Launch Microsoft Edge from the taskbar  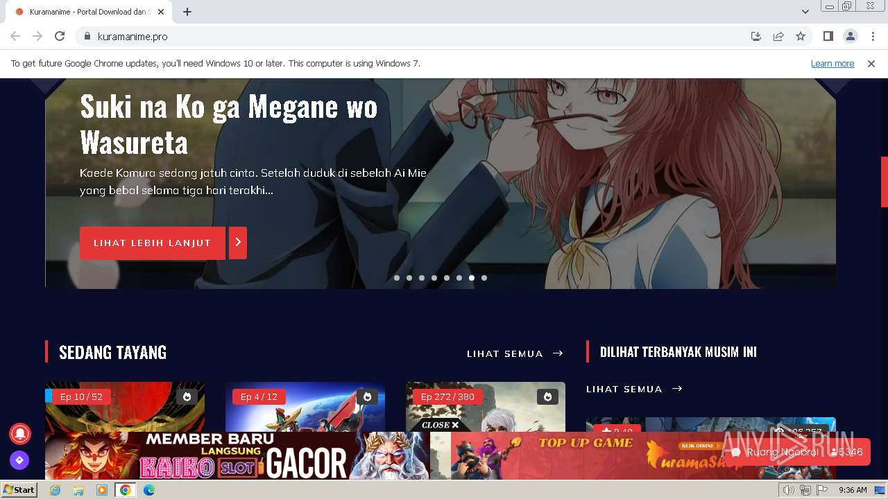coord(149,490)
